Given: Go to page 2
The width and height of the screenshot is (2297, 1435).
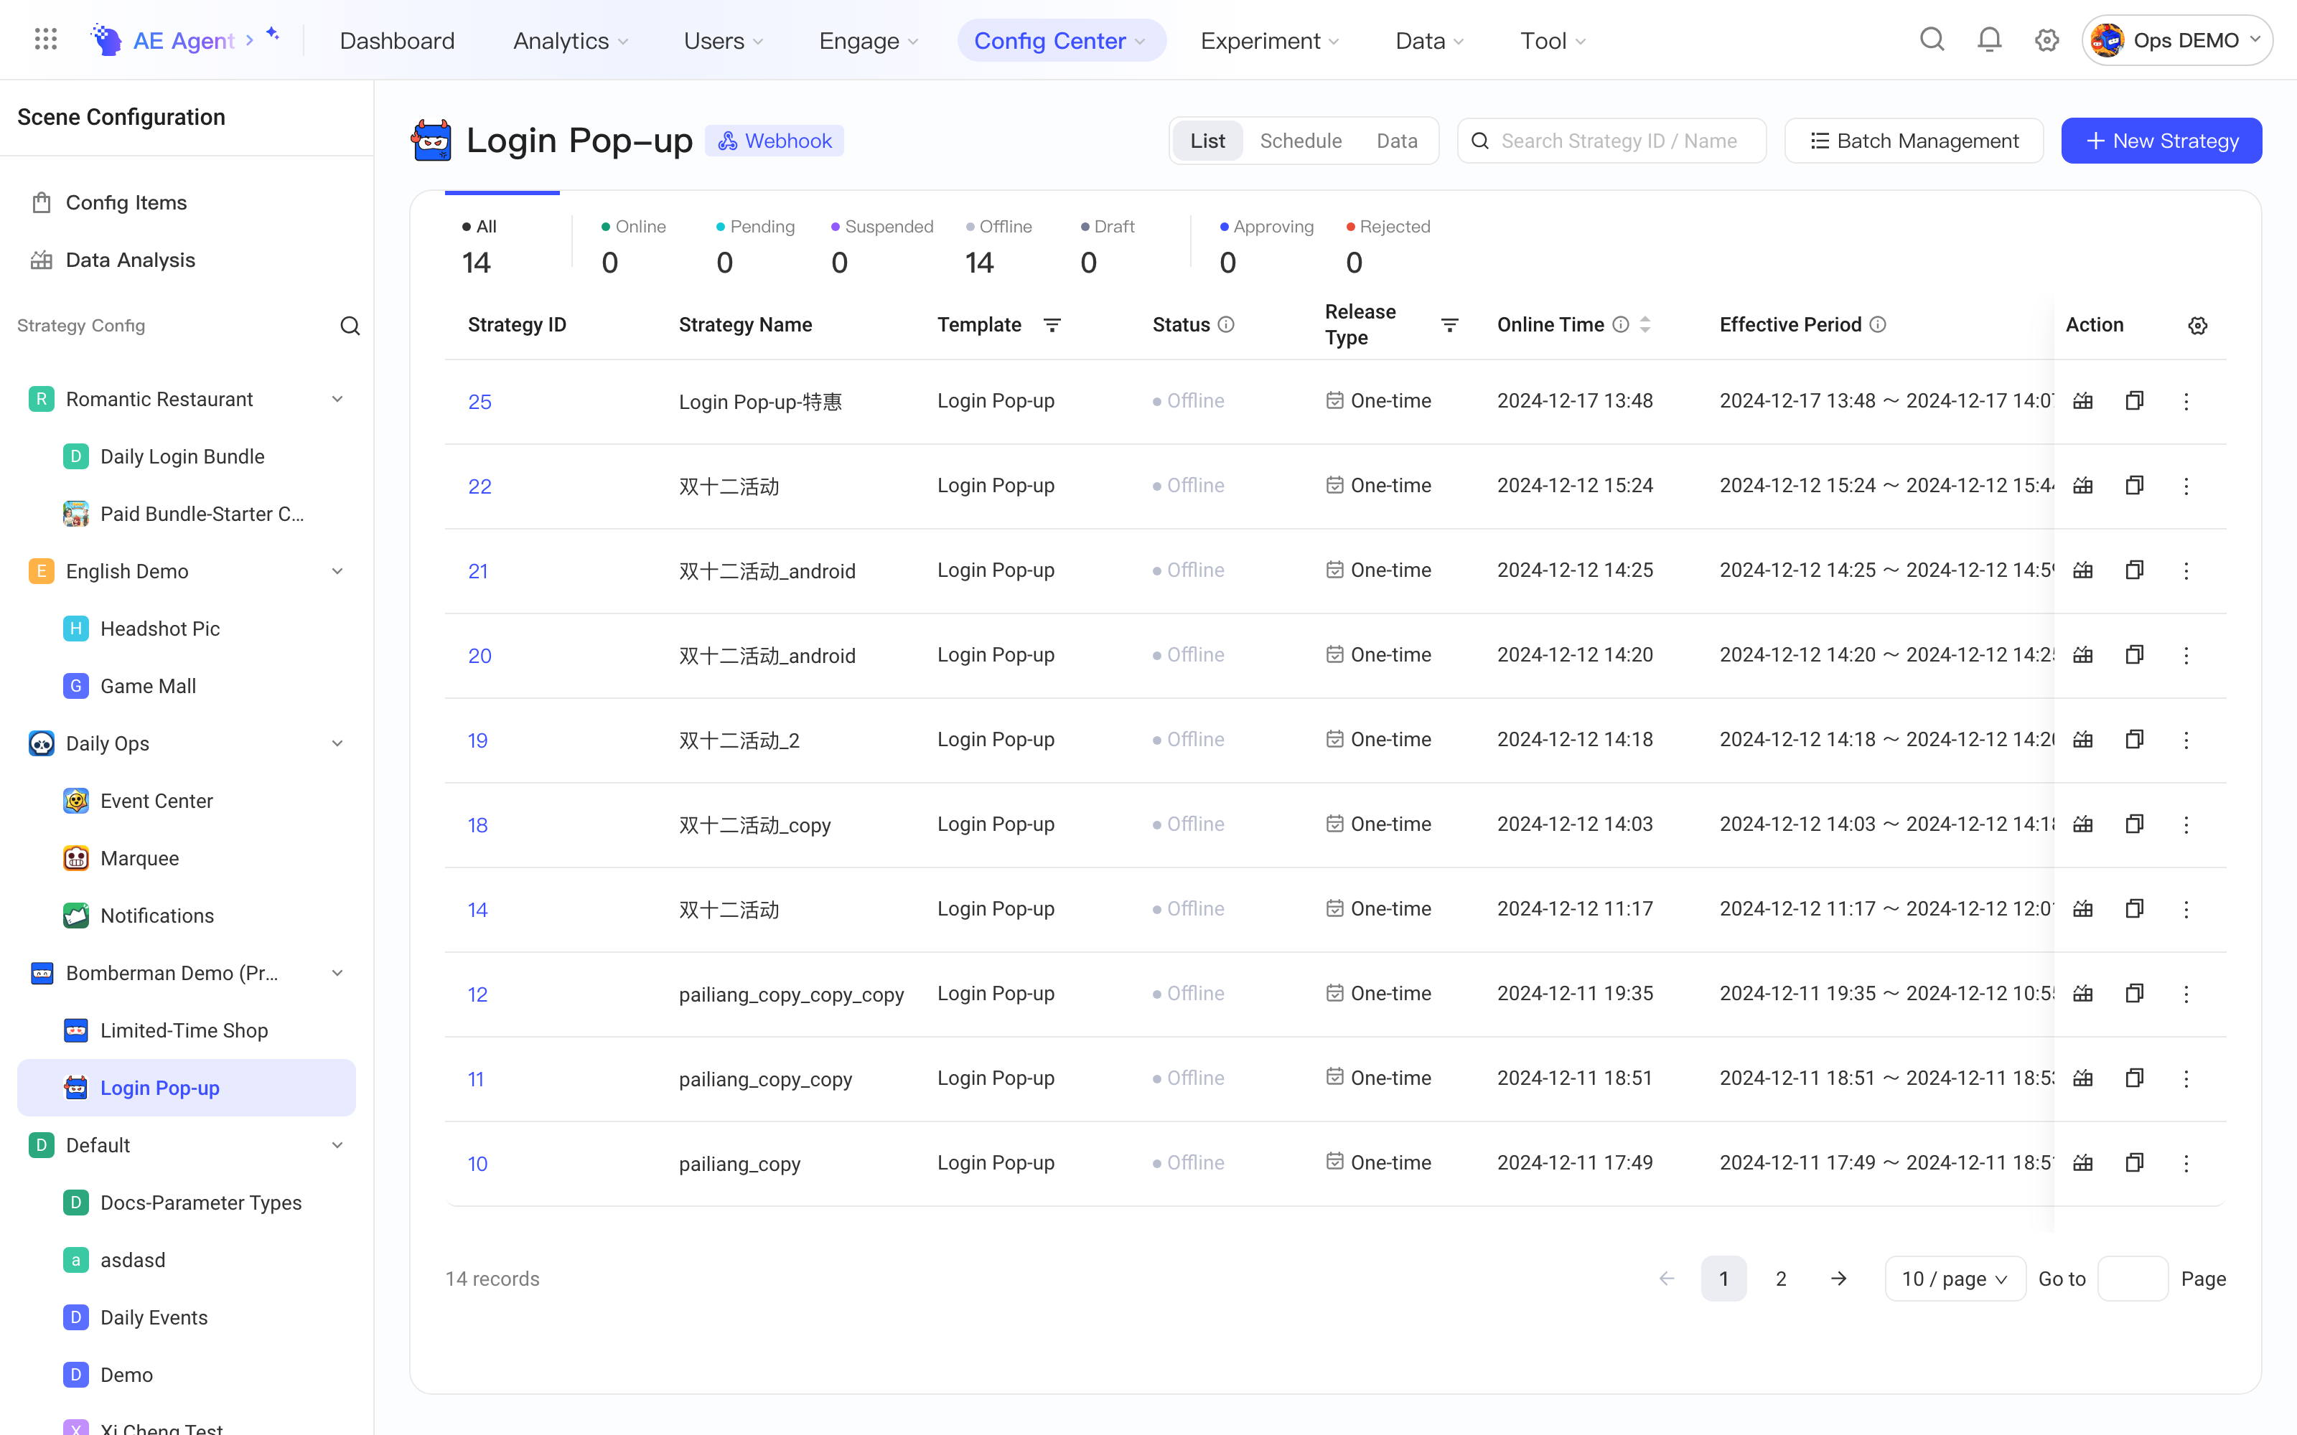Looking at the screenshot, I should point(1781,1279).
